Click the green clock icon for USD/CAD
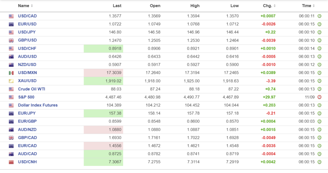Viewport: 328px width, 173px height. (x=319, y=16)
